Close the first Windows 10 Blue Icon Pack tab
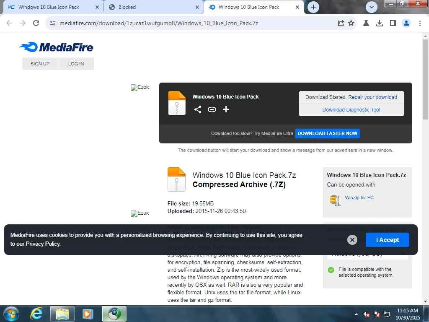 (97, 7)
